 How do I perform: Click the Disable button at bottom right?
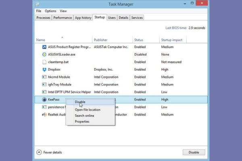pos(194,153)
